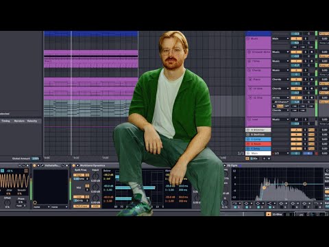The width and height of the screenshot is (329, 247).
Task: Toggle the Lead track activator
Action: coord(296,119)
